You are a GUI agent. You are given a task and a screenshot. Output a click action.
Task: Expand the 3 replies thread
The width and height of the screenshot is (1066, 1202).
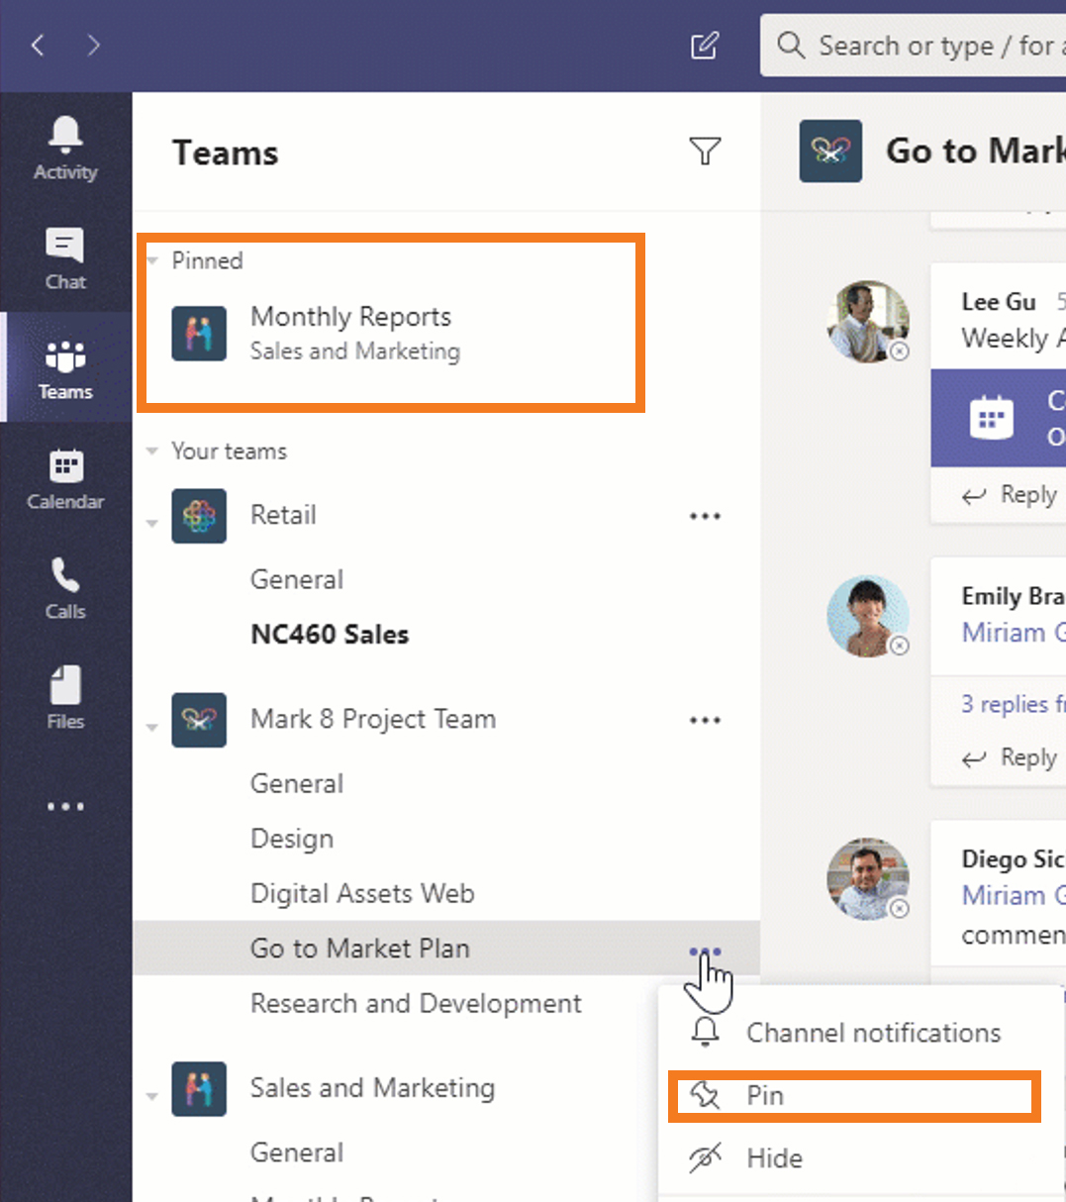click(x=1013, y=704)
